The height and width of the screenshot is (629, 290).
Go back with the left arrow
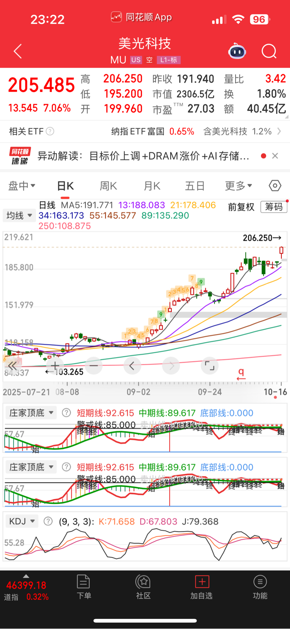(18, 51)
